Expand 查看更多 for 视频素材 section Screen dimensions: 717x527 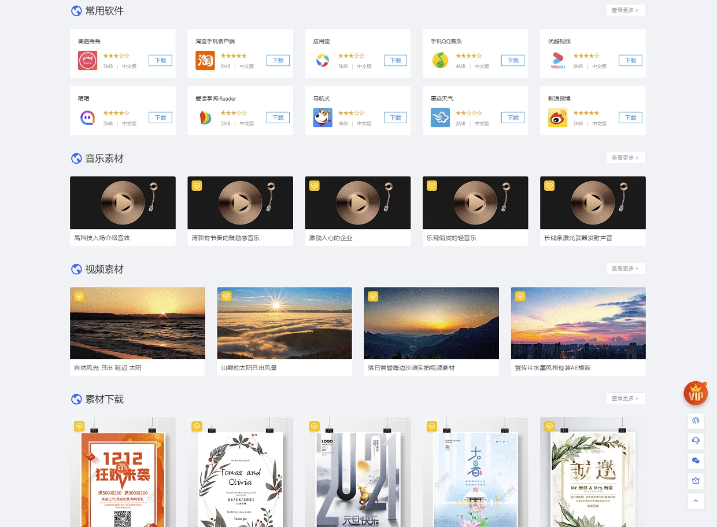pos(625,268)
